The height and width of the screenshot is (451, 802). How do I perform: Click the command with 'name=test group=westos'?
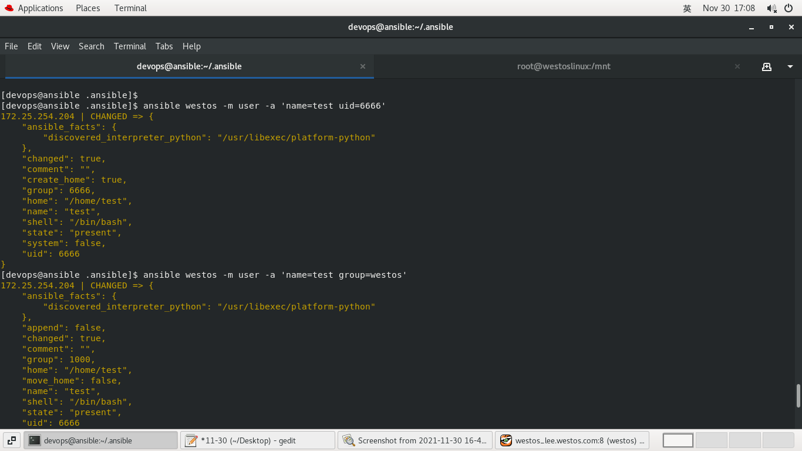(x=275, y=275)
